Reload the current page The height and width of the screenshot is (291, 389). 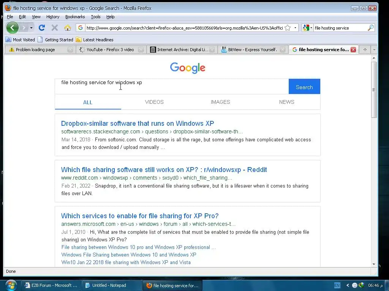pos(42,28)
